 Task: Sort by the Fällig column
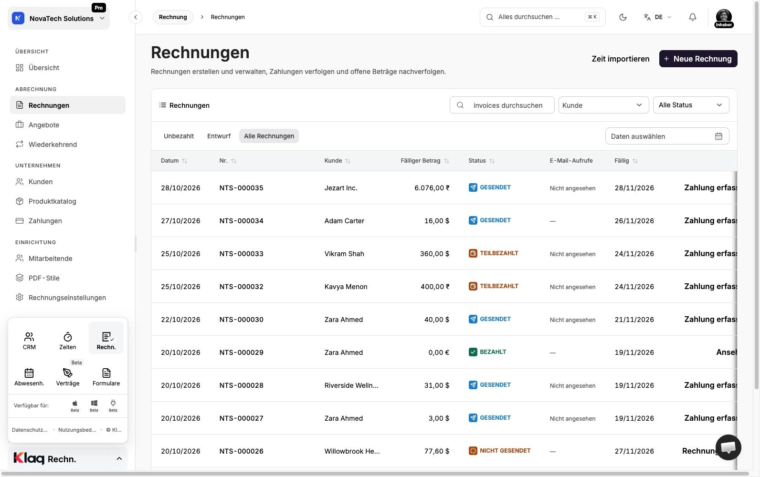(x=626, y=161)
